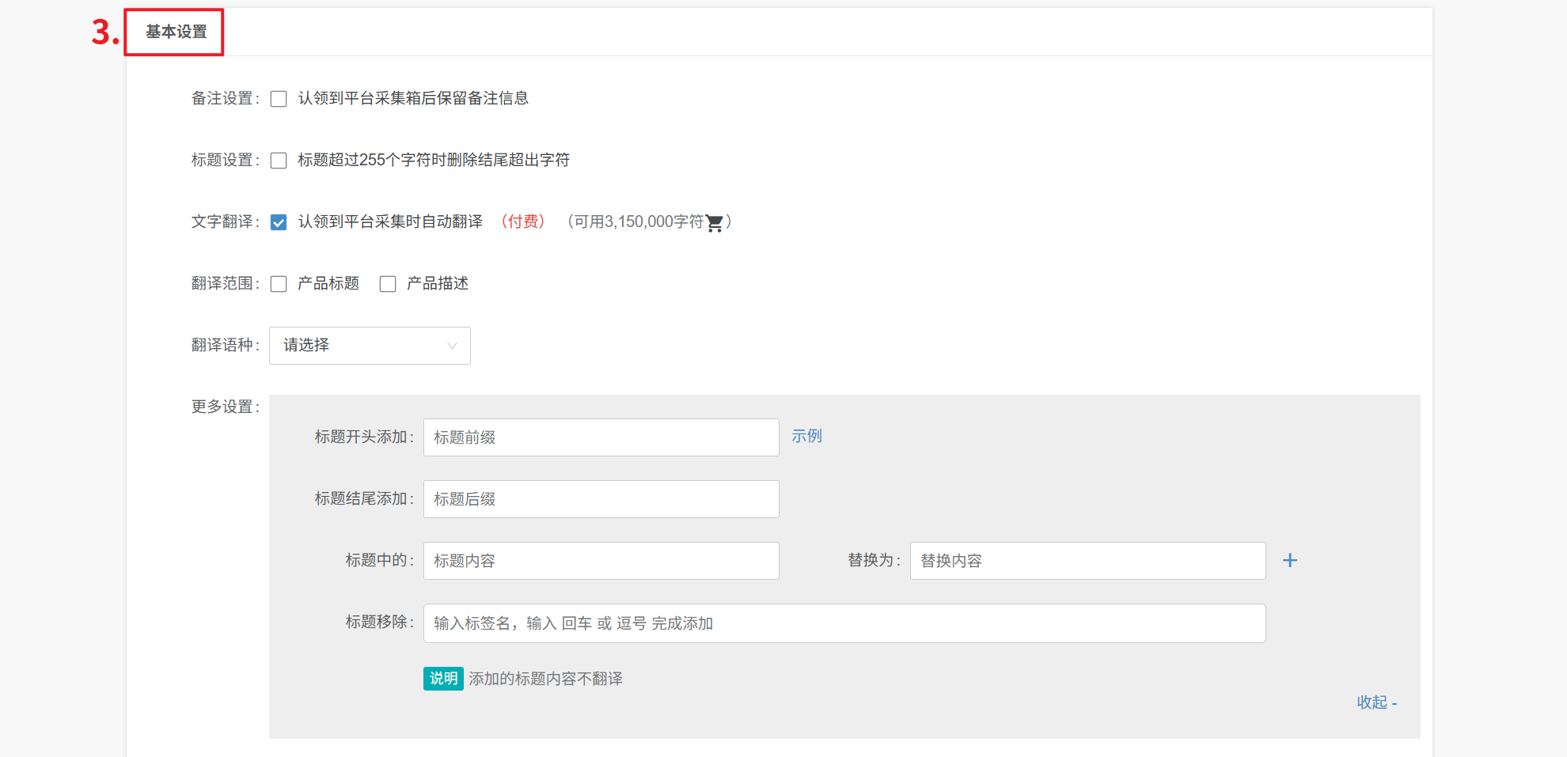Click the available characters count text
Screen dimensions: 1567x757
coord(637,221)
